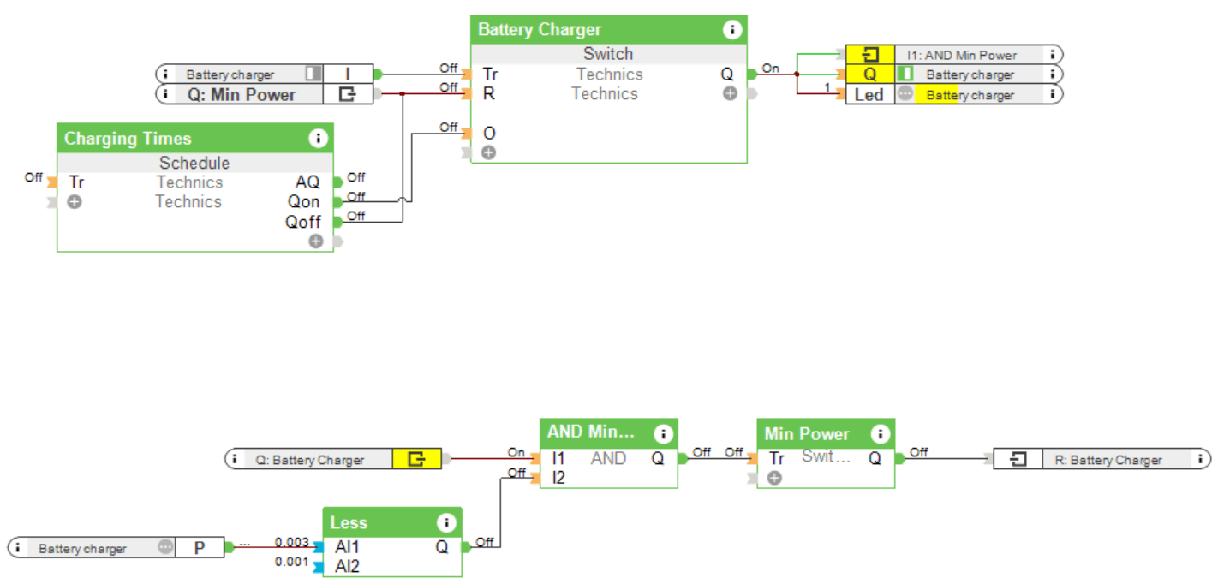Click info icon on Min Power block header

880,433
